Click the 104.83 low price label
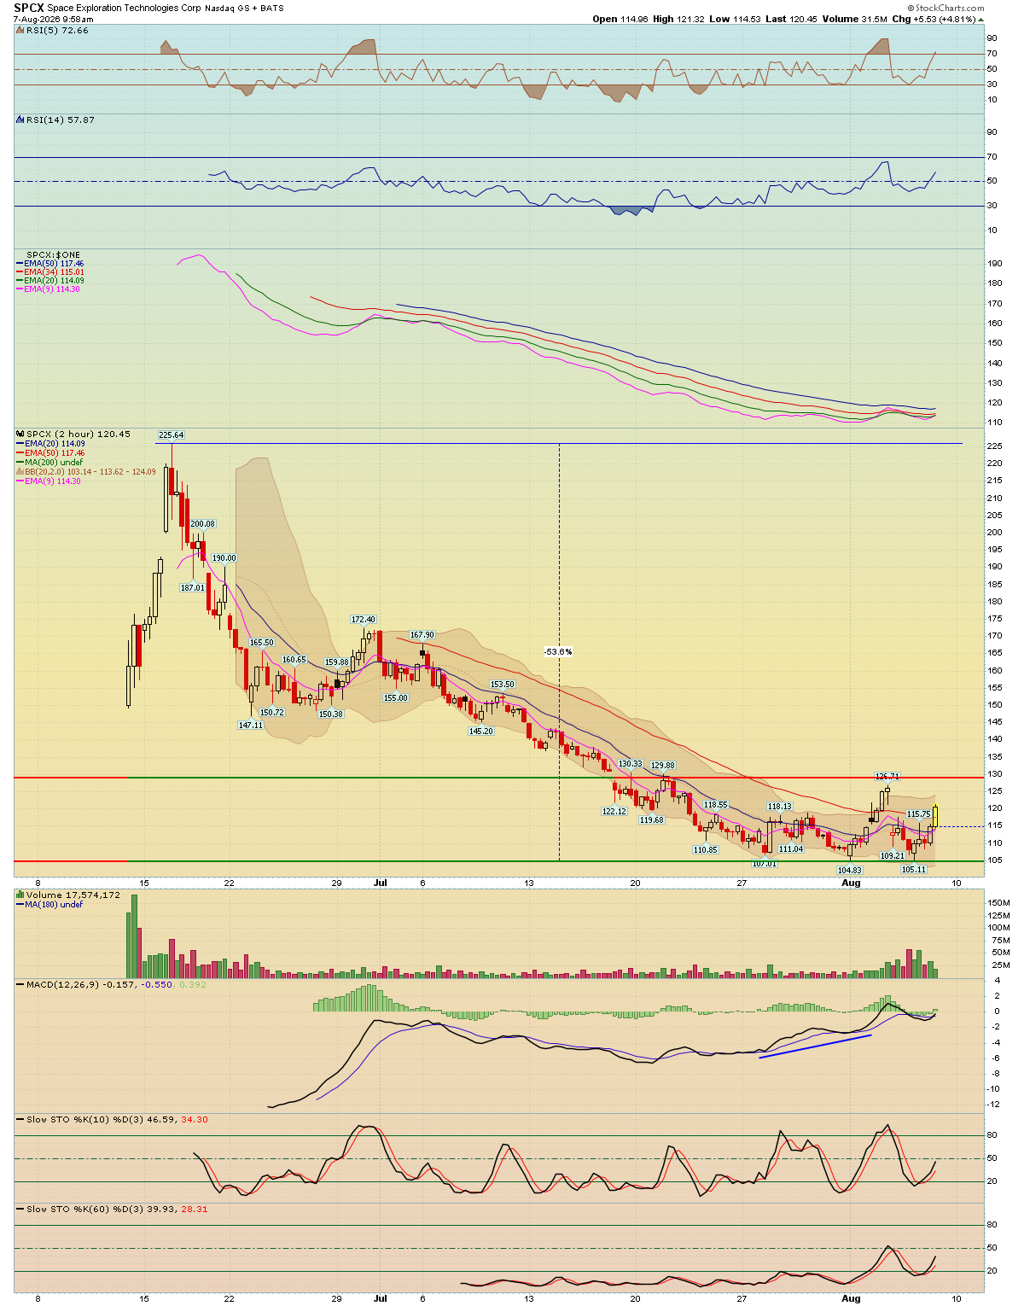 click(x=850, y=871)
